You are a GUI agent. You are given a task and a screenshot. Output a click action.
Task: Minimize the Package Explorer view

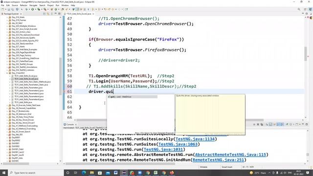click(56, 14)
